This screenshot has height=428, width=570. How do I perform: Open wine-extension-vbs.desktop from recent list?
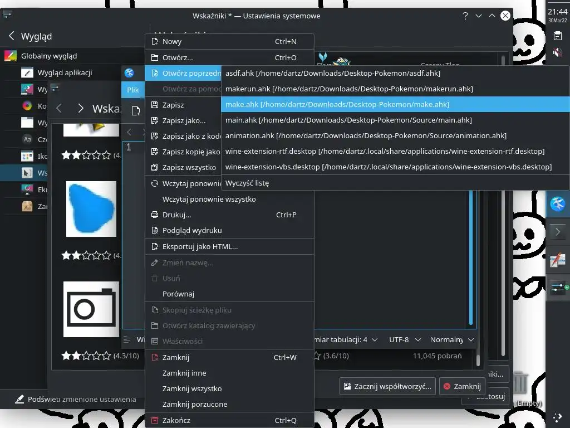pos(395,167)
